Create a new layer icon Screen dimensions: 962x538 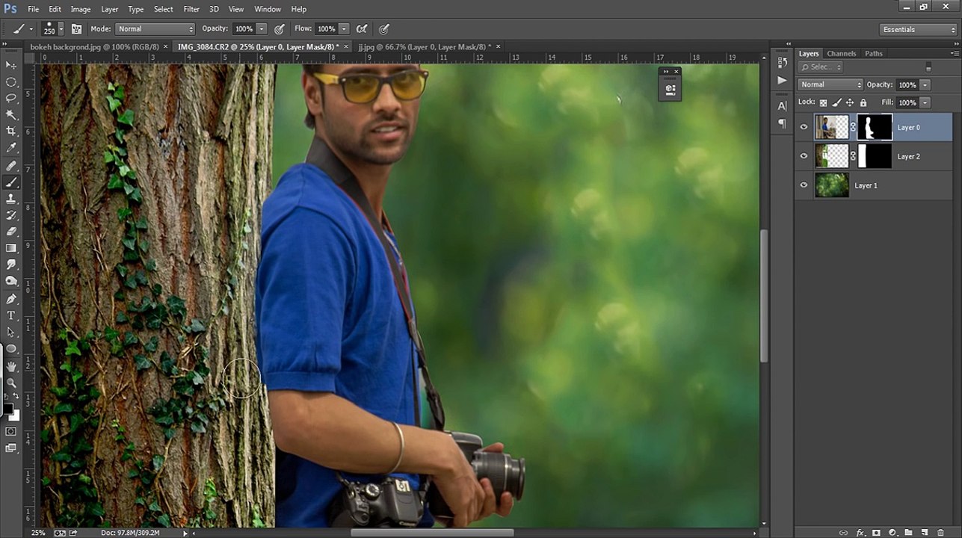coord(925,533)
